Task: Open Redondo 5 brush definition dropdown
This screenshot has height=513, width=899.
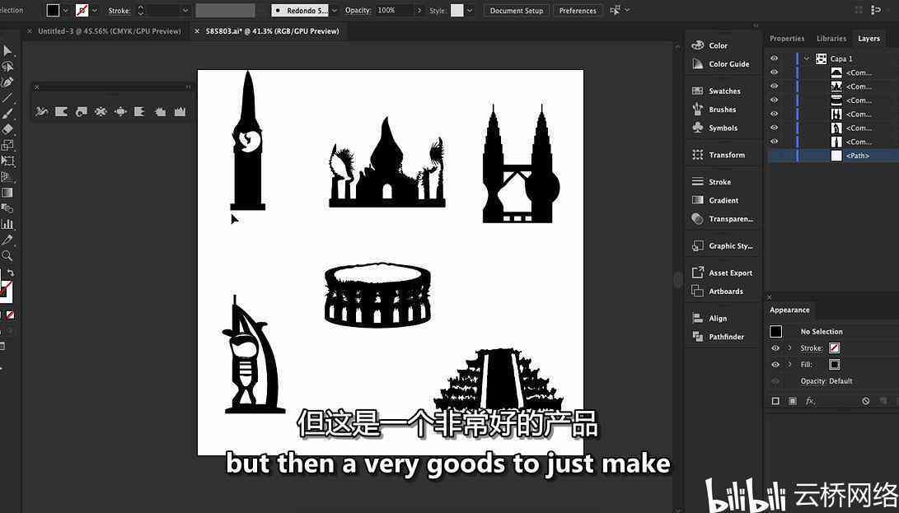Action: [335, 11]
